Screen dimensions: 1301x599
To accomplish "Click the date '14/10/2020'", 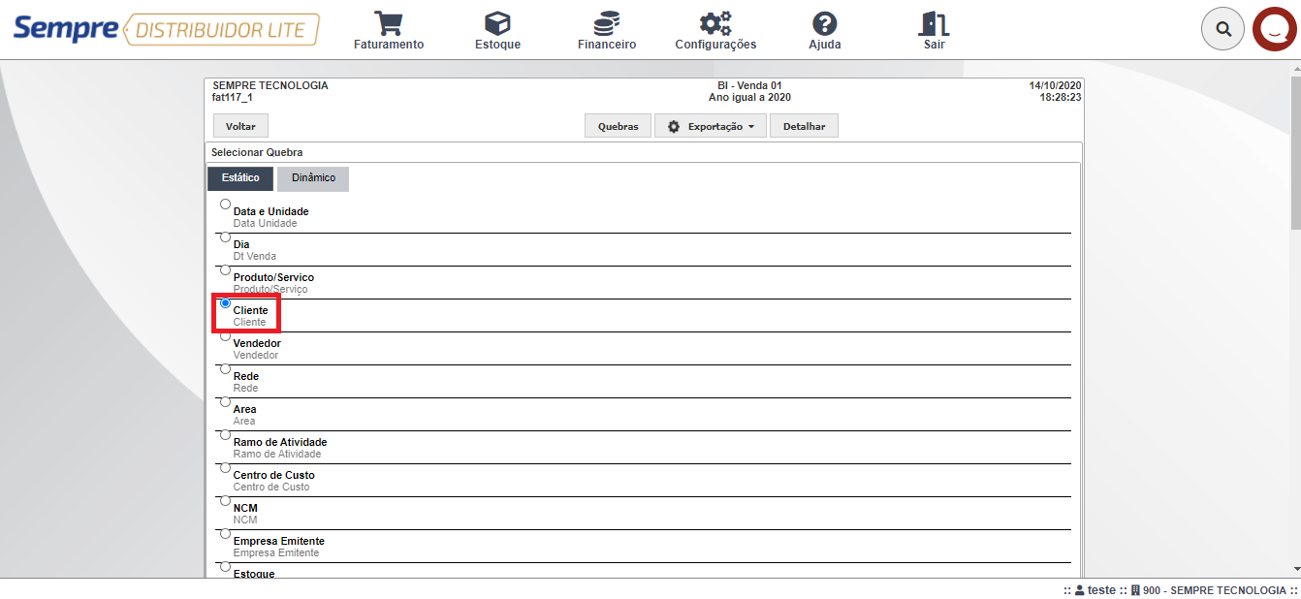I will pos(1055,85).
